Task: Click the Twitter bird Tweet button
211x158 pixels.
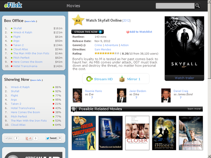Action: (x=51, y=138)
